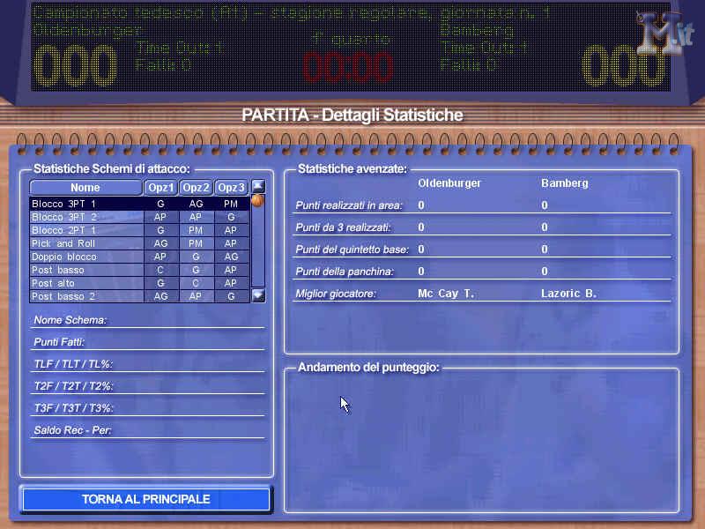Click the basketball scrollbar thumb
Screen dimensions: 705x529
[256, 201]
